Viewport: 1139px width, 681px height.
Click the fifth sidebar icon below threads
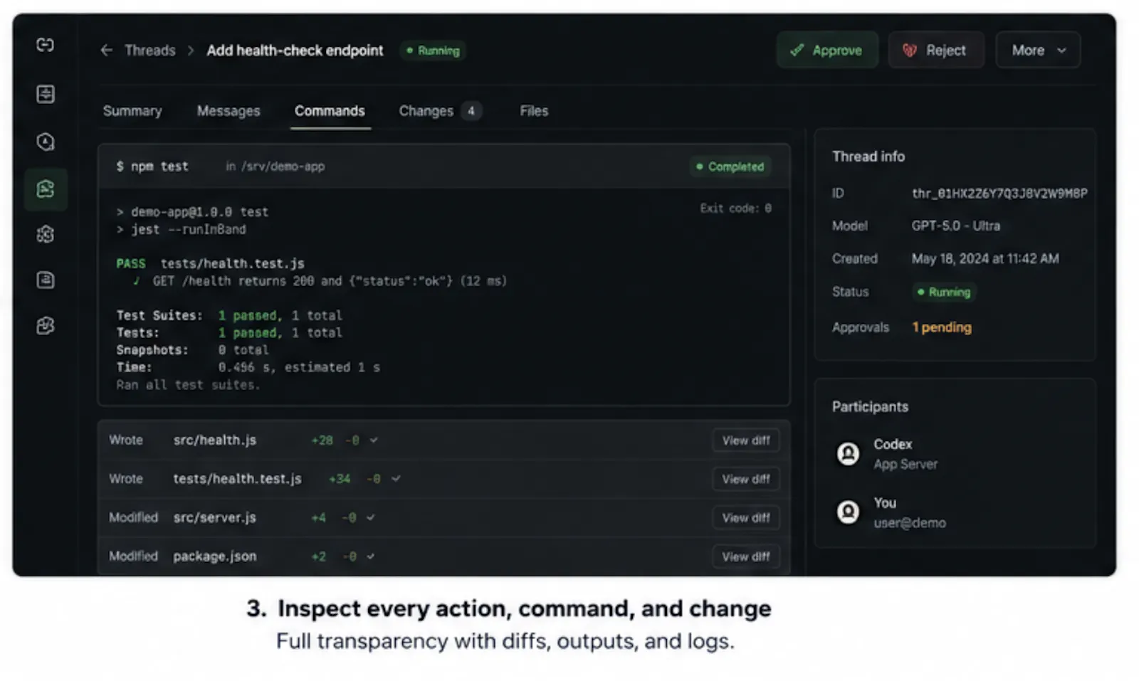(46, 234)
